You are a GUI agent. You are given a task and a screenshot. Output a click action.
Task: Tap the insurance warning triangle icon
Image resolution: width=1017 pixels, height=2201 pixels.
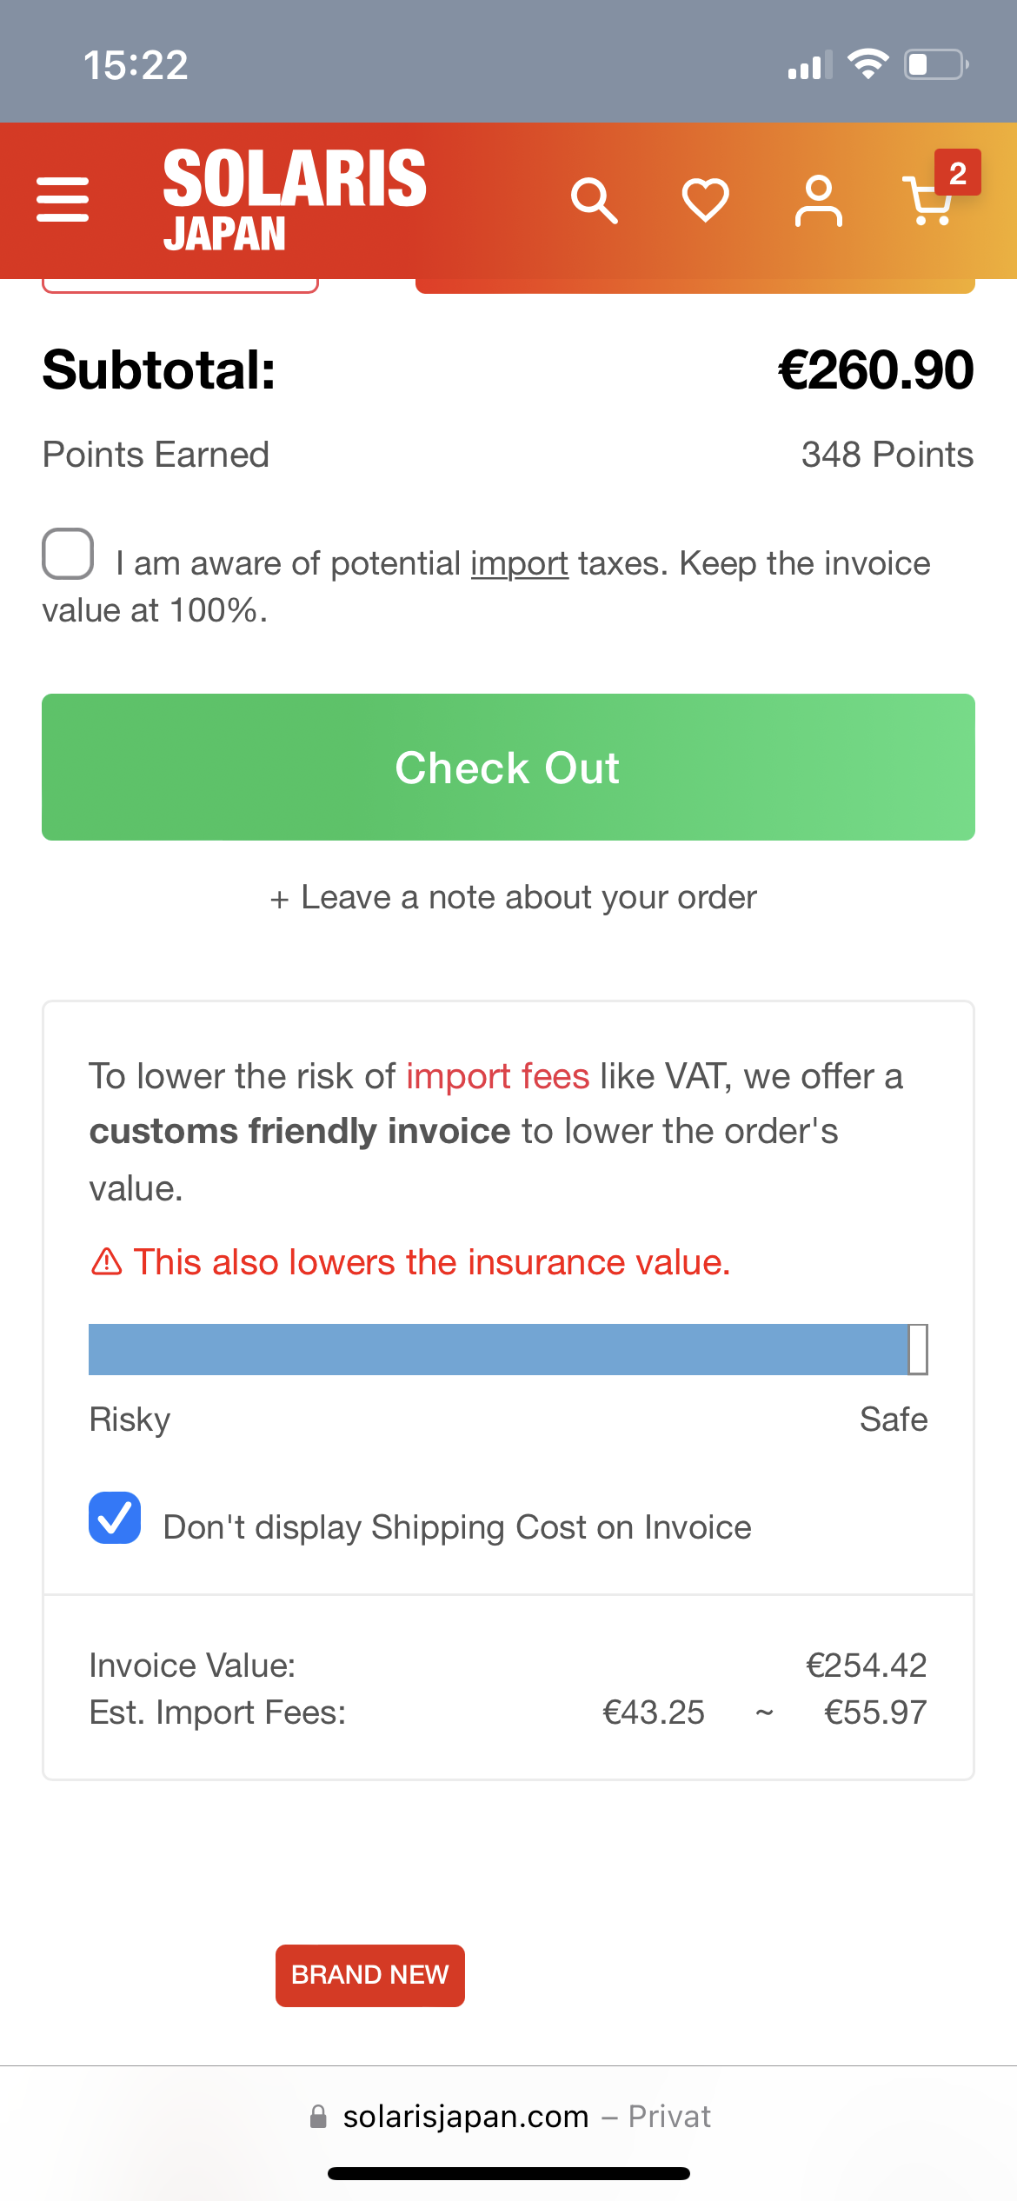[107, 1261]
